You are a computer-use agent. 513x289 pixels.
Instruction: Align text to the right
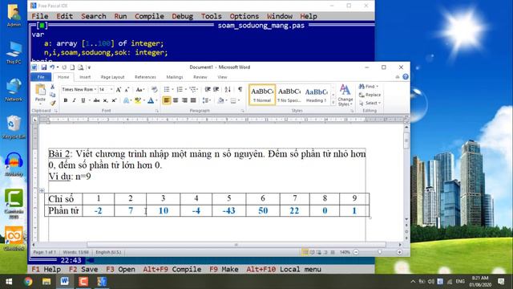pos(184,100)
